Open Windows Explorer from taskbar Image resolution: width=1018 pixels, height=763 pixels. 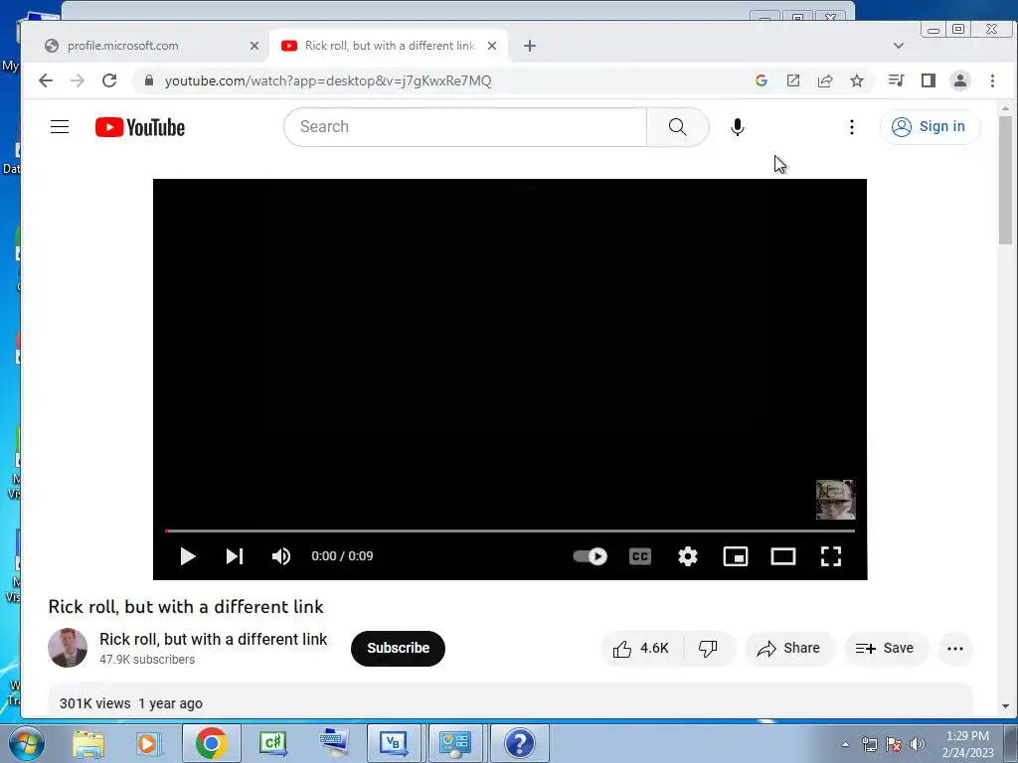[88, 743]
